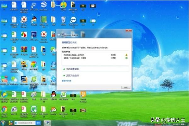Click the yellow warning status icon

126,55
